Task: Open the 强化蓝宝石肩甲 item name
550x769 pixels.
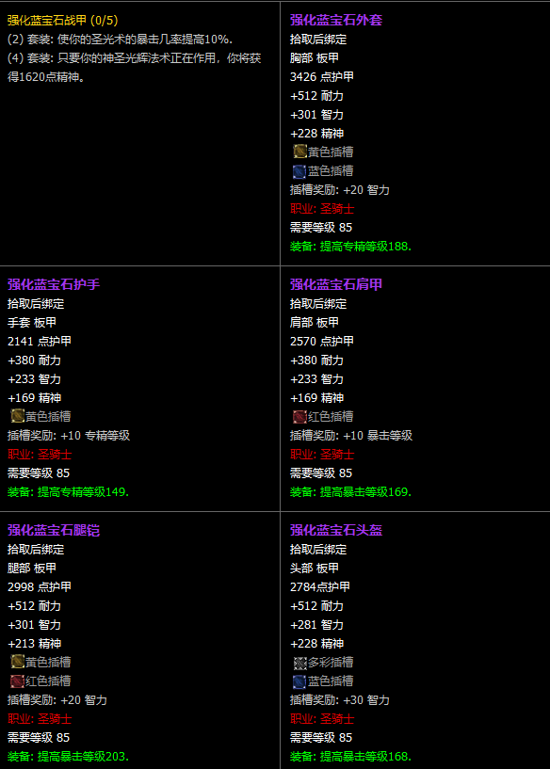Action: click(336, 284)
